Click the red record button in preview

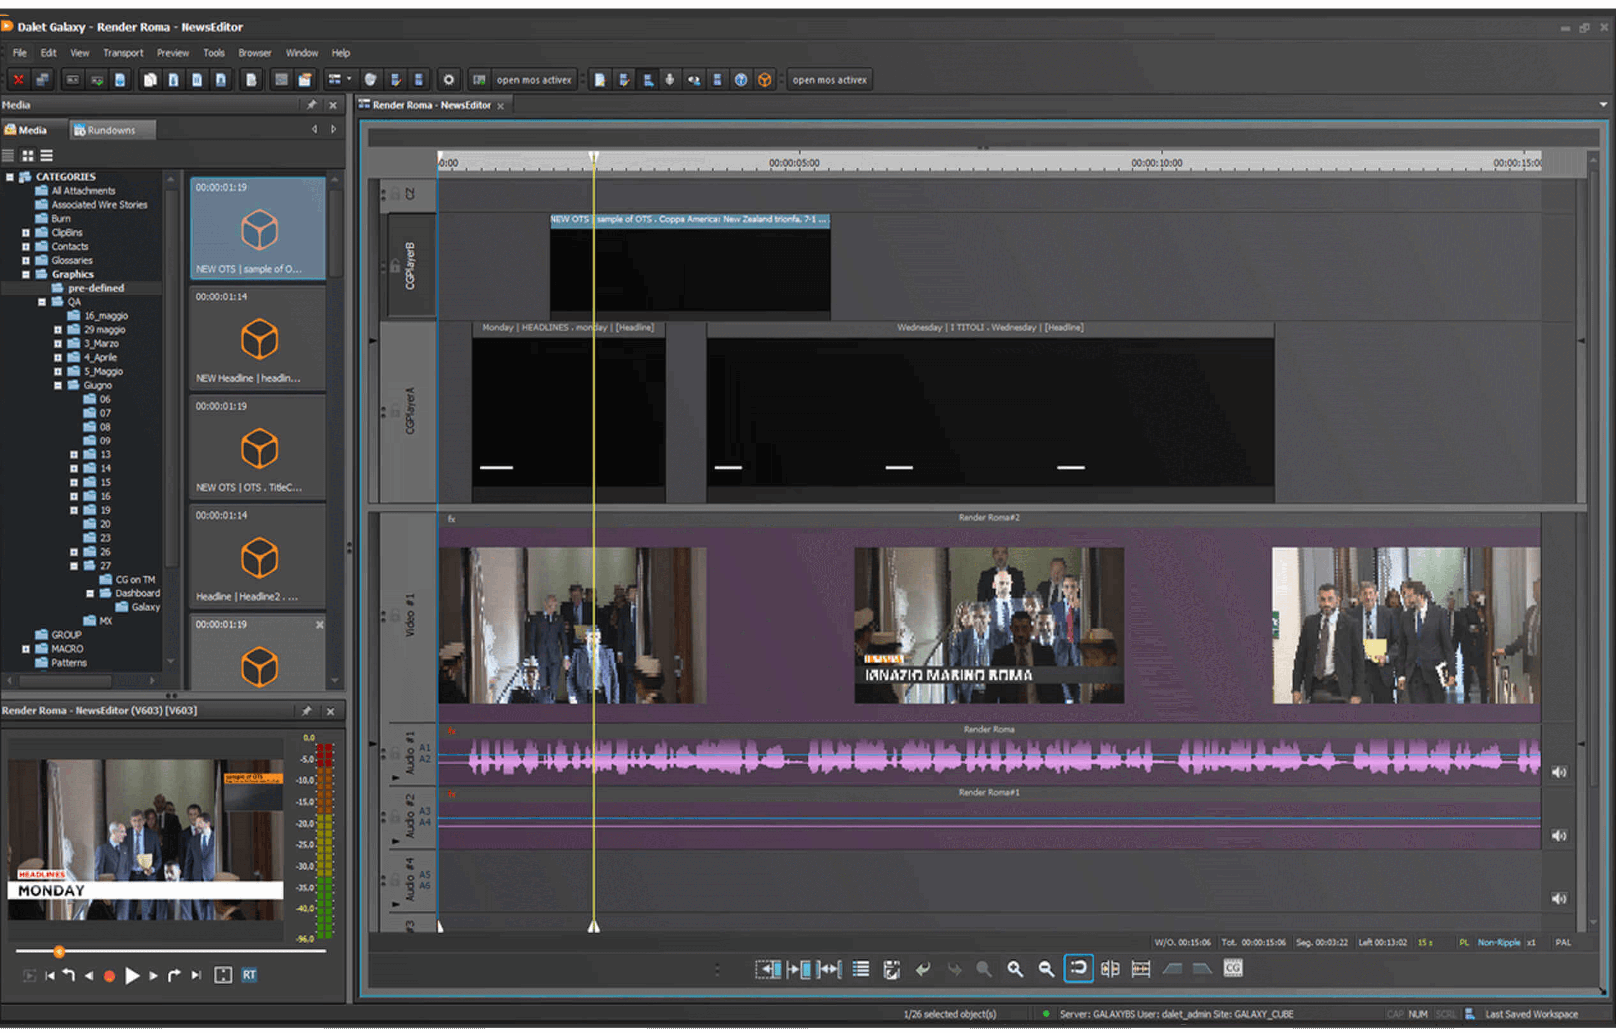click(x=109, y=976)
